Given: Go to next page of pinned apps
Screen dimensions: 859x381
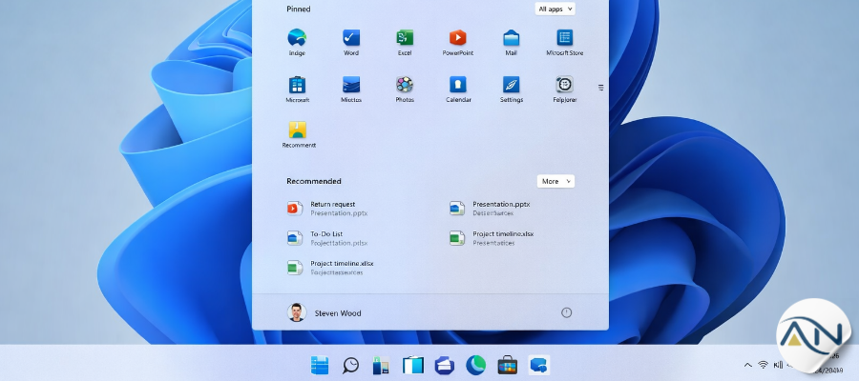Looking at the screenshot, I should click(601, 88).
